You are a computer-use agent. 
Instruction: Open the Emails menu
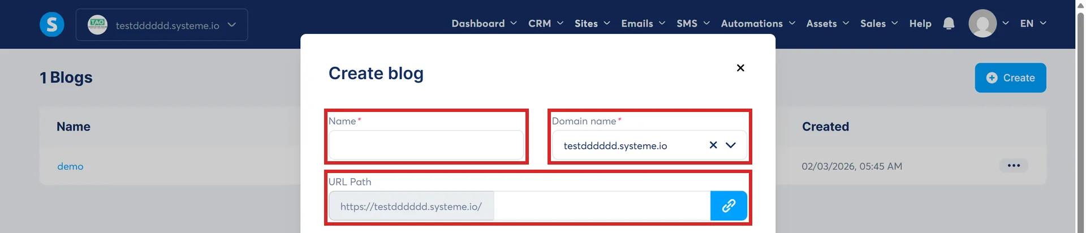[x=643, y=23]
